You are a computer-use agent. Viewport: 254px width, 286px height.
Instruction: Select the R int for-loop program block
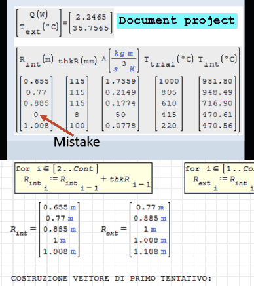point(83,178)
